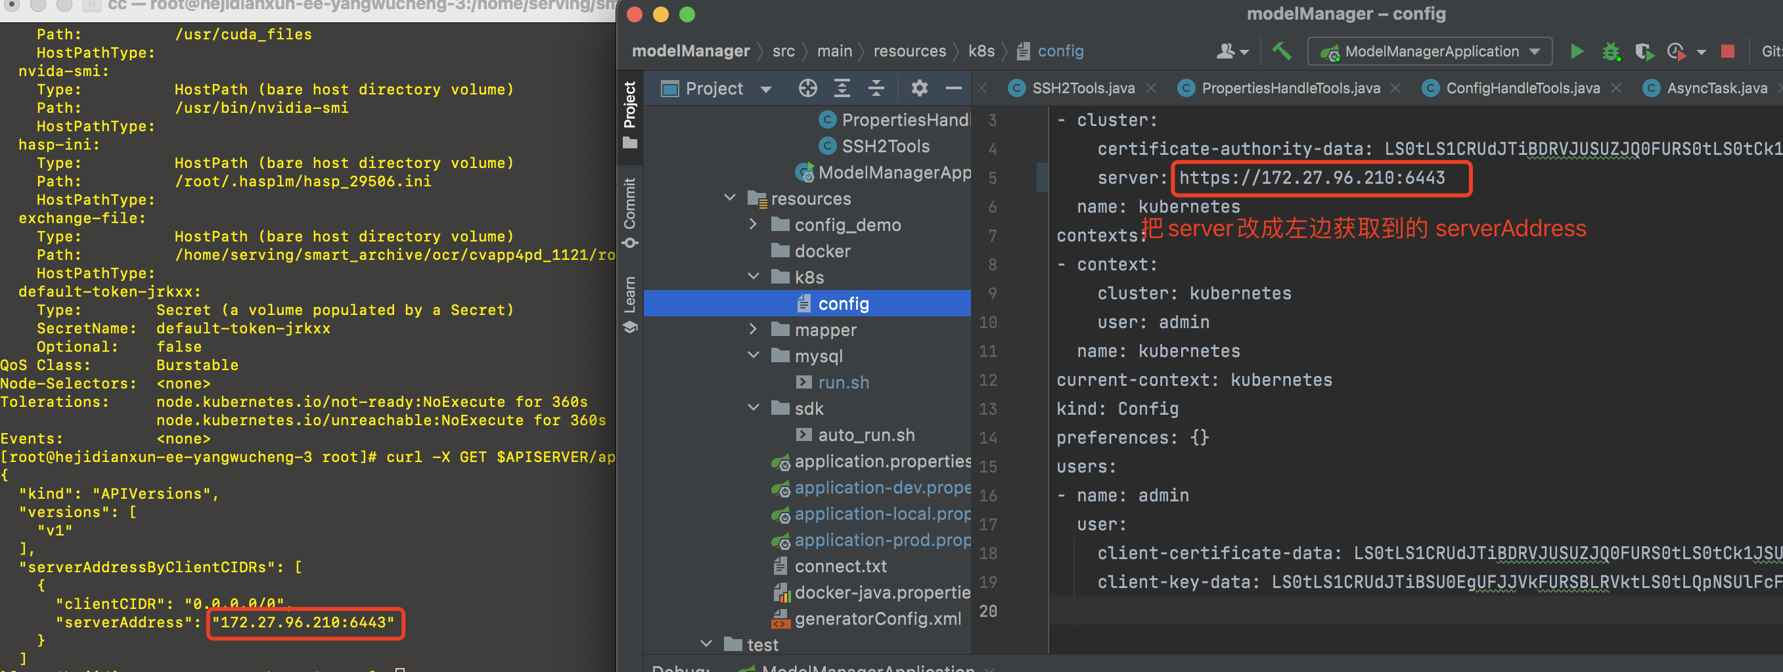The height and width of the screenshot is (672, 1783).
Task: Collapse the k8s folder
Action: pyautogui.click(x=753, y=276)
